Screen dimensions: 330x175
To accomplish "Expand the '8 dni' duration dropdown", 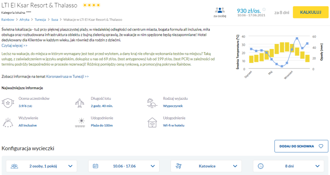I will pyautogui.click(x=288, y=166).
